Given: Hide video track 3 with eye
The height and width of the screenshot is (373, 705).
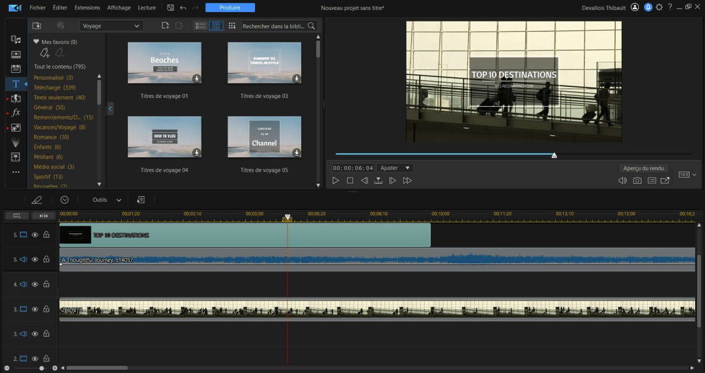Looking at the screenshot, I should tap(35, 309).
